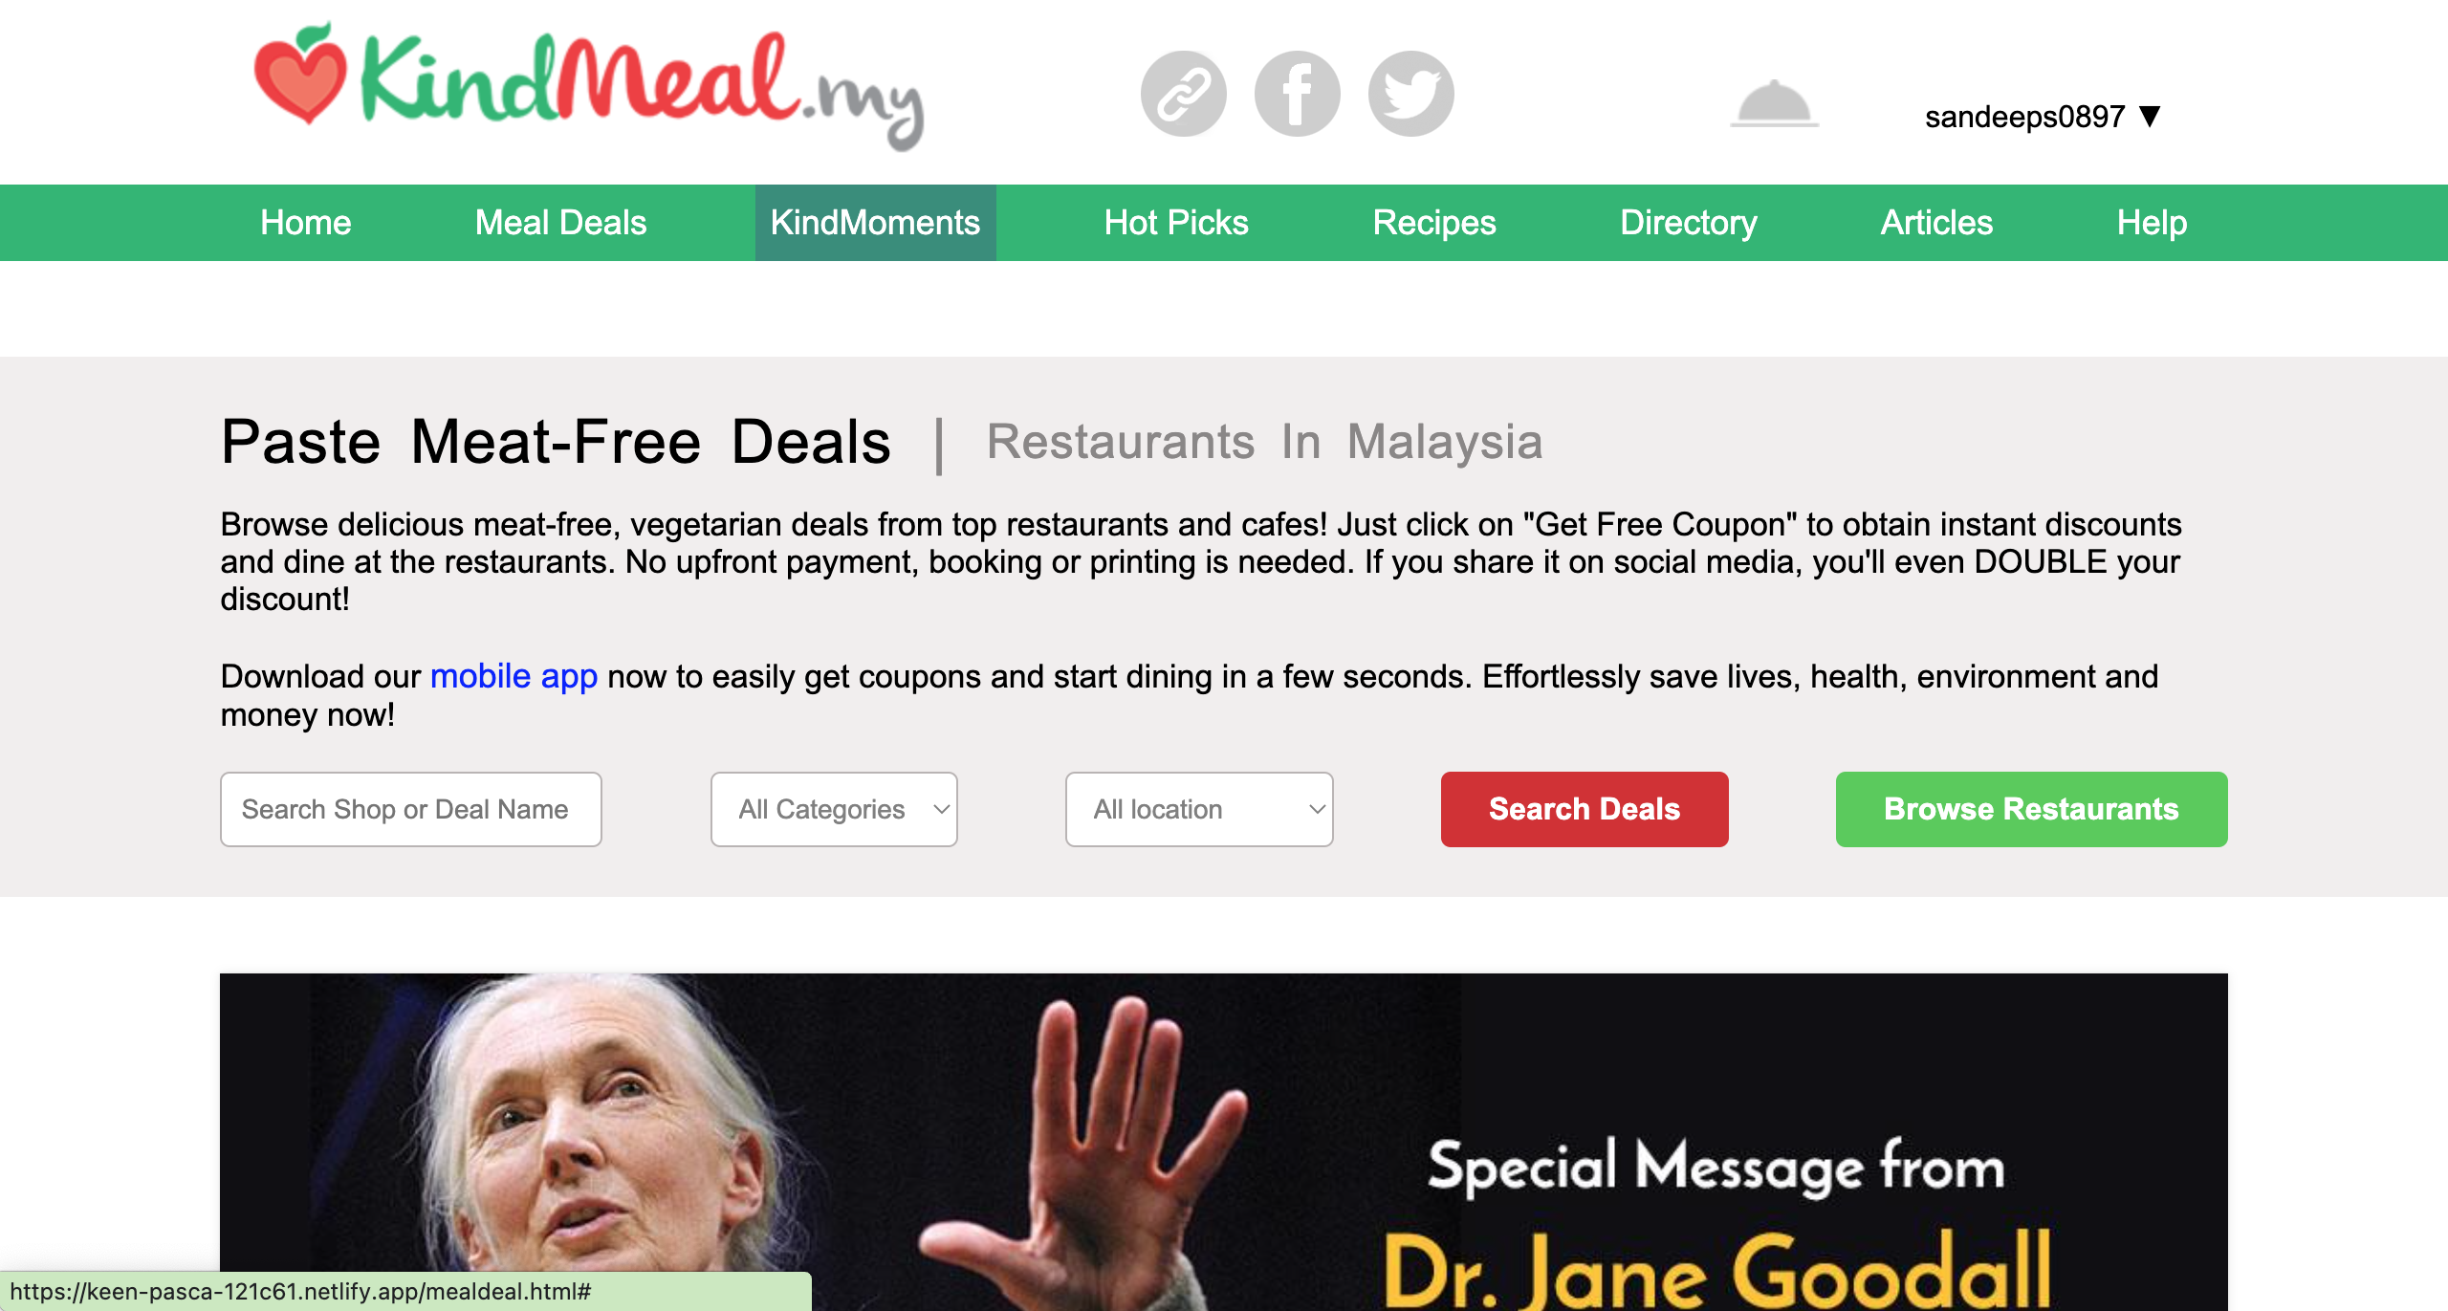The image size is (2448, 1311).
Task: Click the food cloche dish icon
Action: coord(1775,103)
